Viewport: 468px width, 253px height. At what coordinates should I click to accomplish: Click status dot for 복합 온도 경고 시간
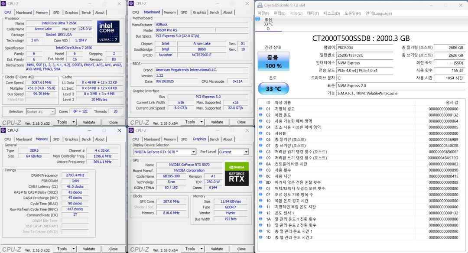tap(260, 201)
